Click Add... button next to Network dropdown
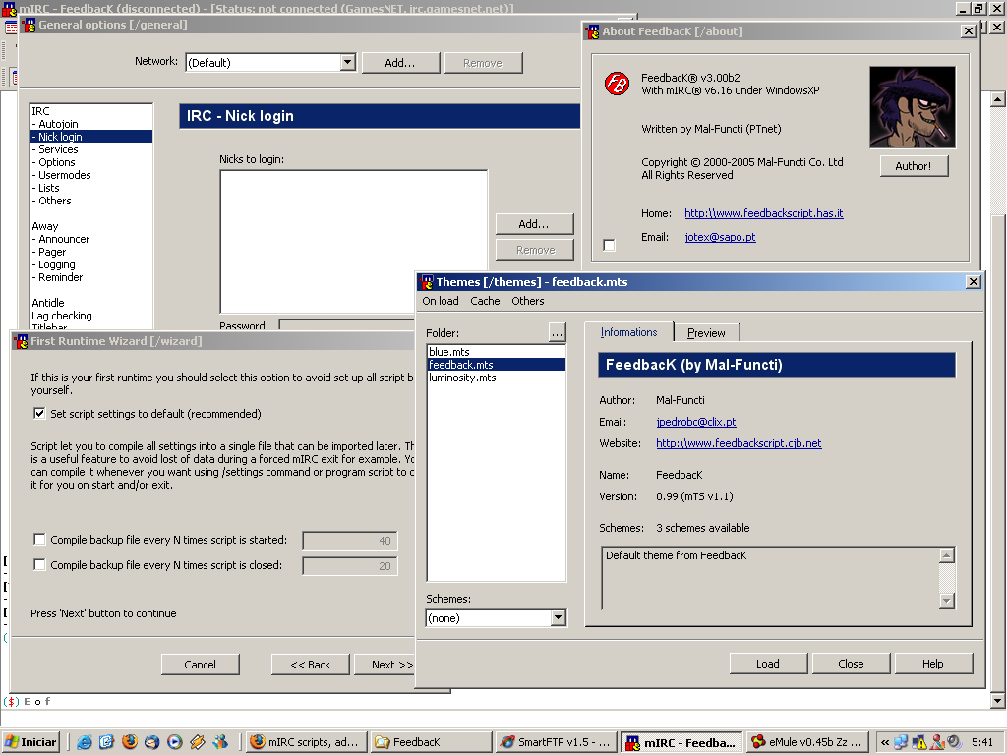 (400, 63)
